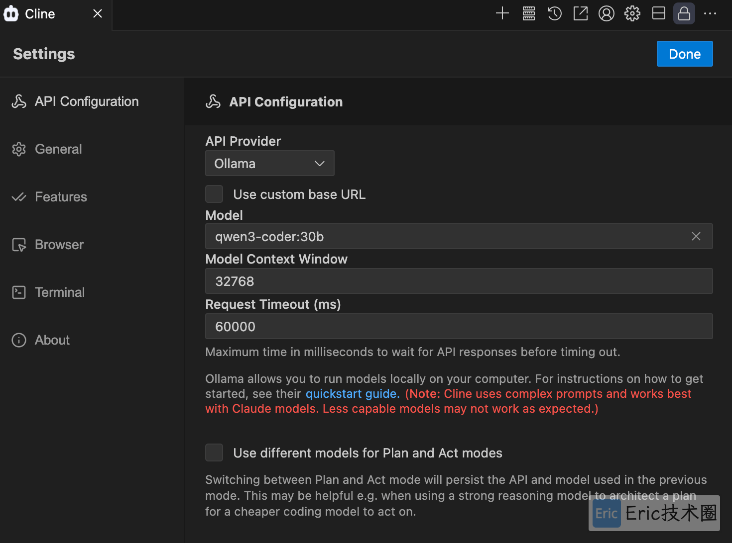The image size is (732, 543).
Task: Open Terminal settings section
Action: point(92,292)
